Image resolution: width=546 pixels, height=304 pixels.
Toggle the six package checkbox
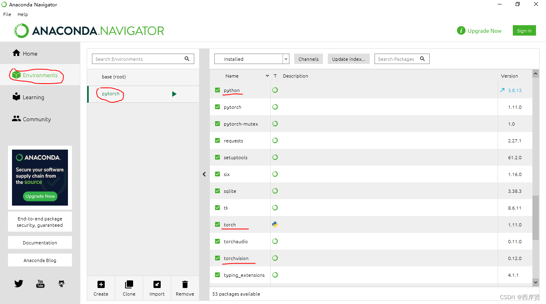click(x=217, y=174)
